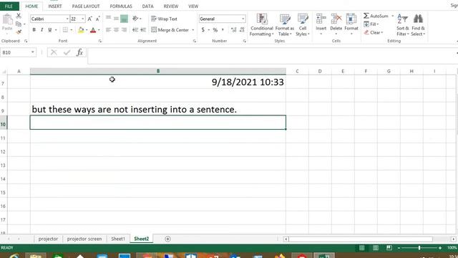Select Top Align icon

[x=108, y=19]
